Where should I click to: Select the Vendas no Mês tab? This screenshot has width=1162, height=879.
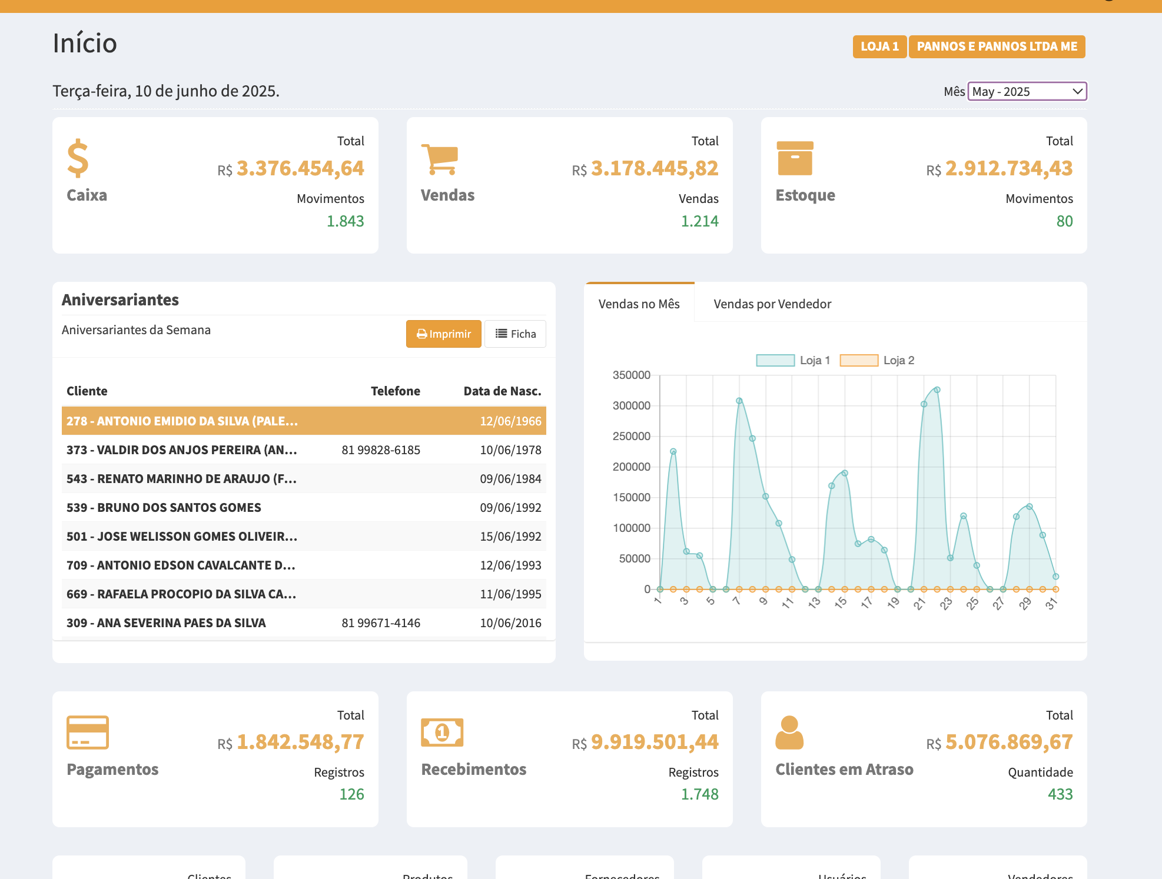click(x=639, y=304)
